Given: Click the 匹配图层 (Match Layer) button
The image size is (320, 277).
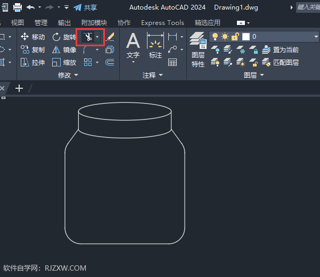Looking at the screenshot, I should click(281, 62).
